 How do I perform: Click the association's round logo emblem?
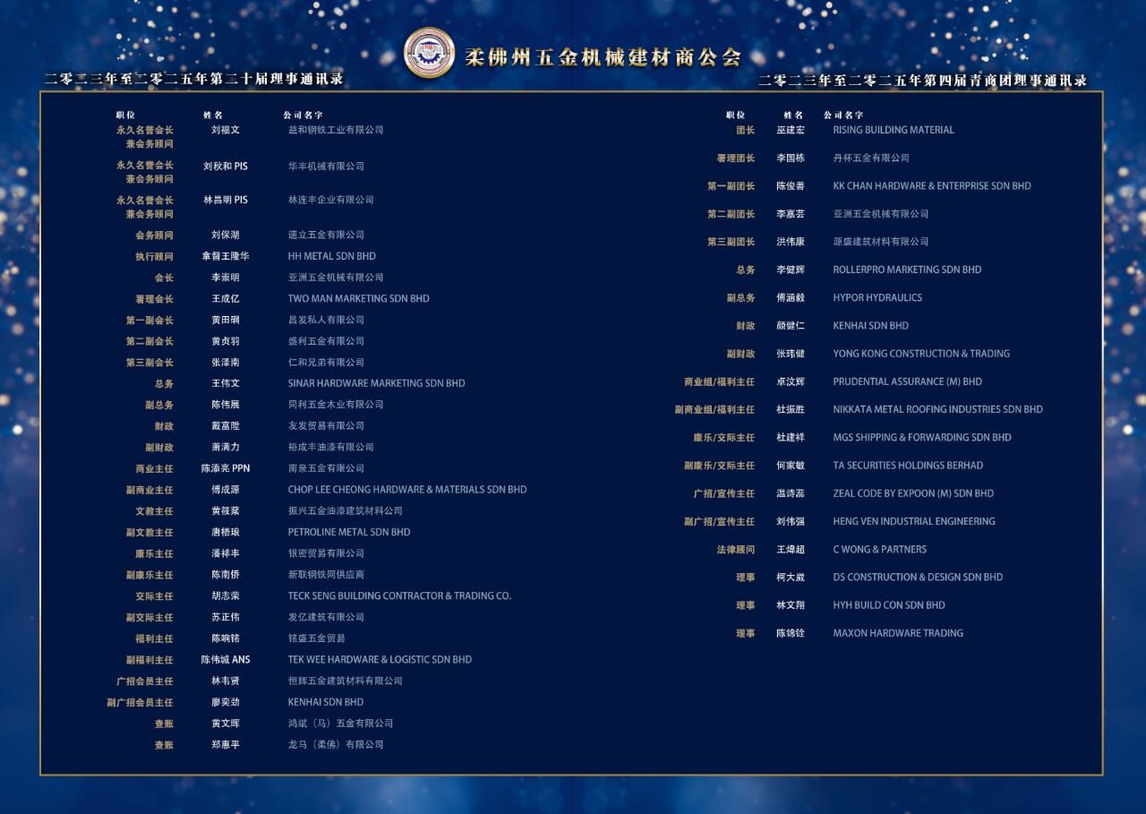[x=429, y=53]
